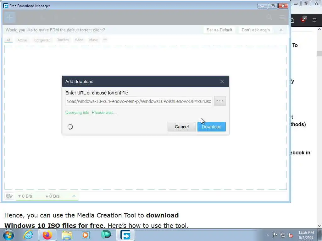Dismiss the default torrent client banner
Image resolution: width=322 pixels, height=241 pixels.
point(281,30)
